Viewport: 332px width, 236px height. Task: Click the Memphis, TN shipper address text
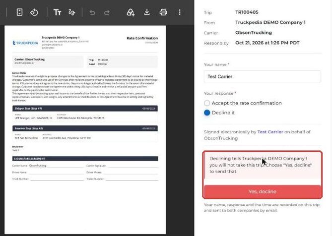click(81, 118)
